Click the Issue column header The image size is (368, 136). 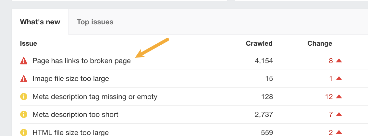29,43
